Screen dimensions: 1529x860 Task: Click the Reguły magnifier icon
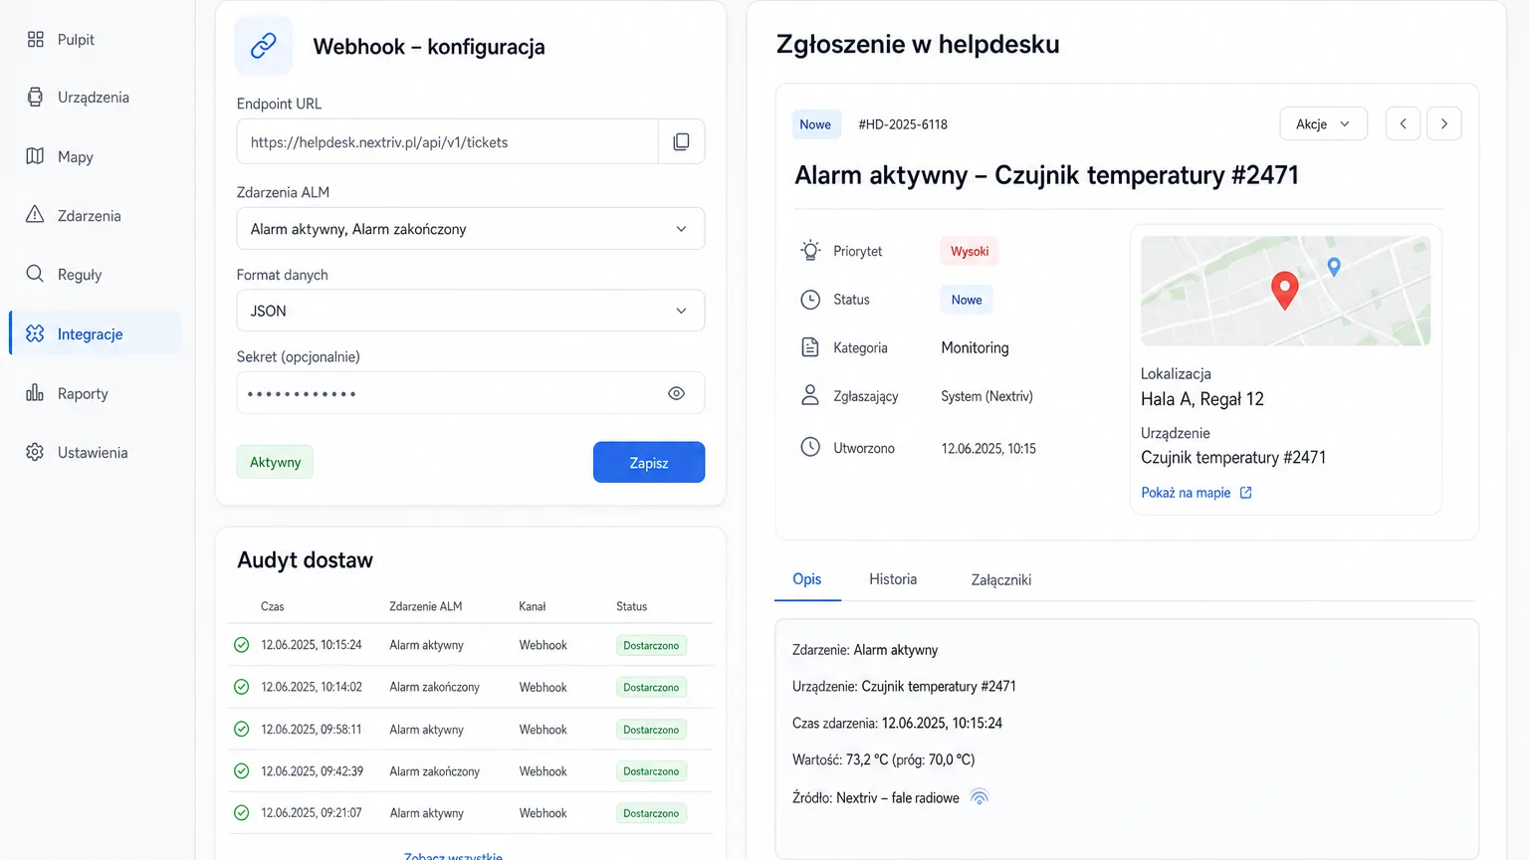click(x=36, y=274)
